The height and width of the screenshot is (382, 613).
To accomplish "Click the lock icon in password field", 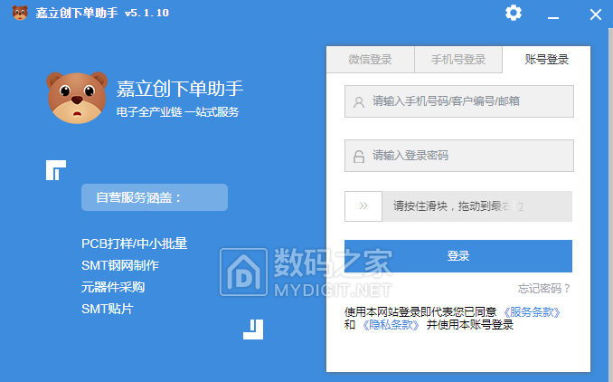I will click(359, 156).
